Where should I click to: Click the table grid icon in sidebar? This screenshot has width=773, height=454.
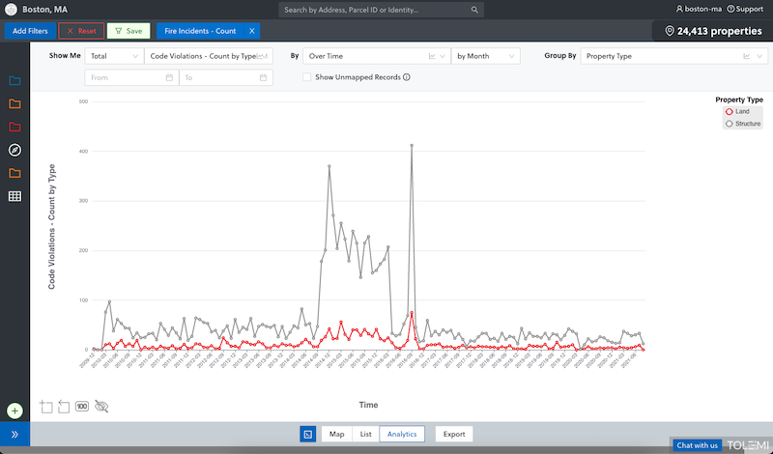[x=14, y=196]
